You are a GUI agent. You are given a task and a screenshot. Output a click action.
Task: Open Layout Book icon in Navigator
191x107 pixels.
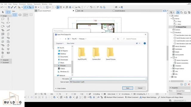point(185,12)
